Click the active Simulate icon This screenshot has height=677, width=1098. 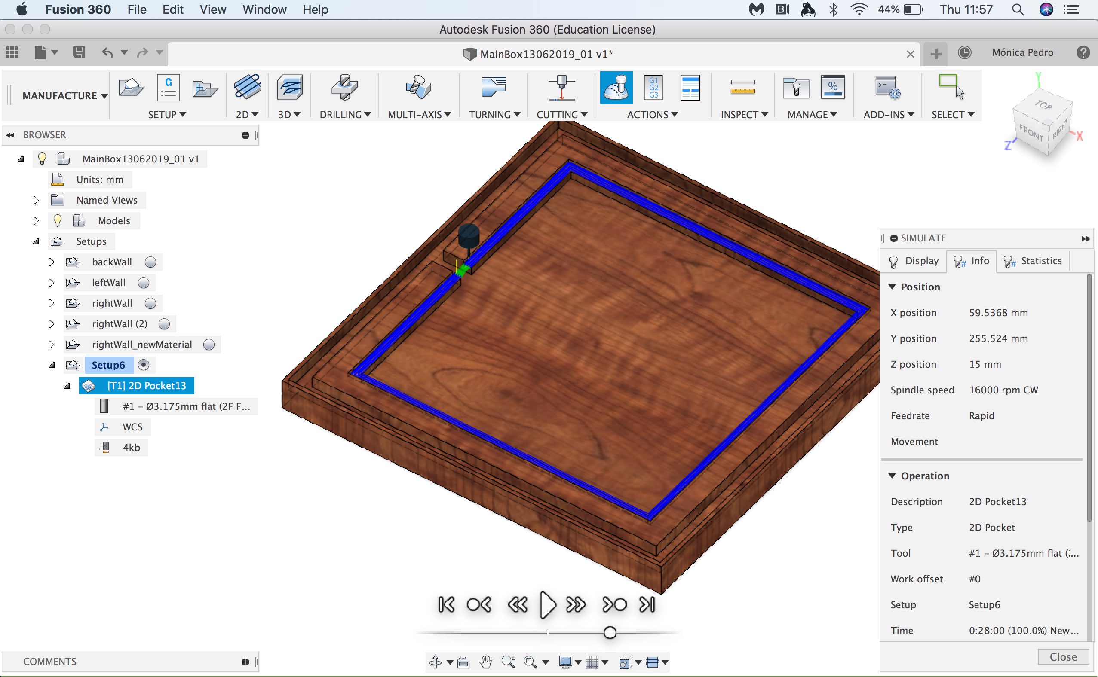click(616, 87)
